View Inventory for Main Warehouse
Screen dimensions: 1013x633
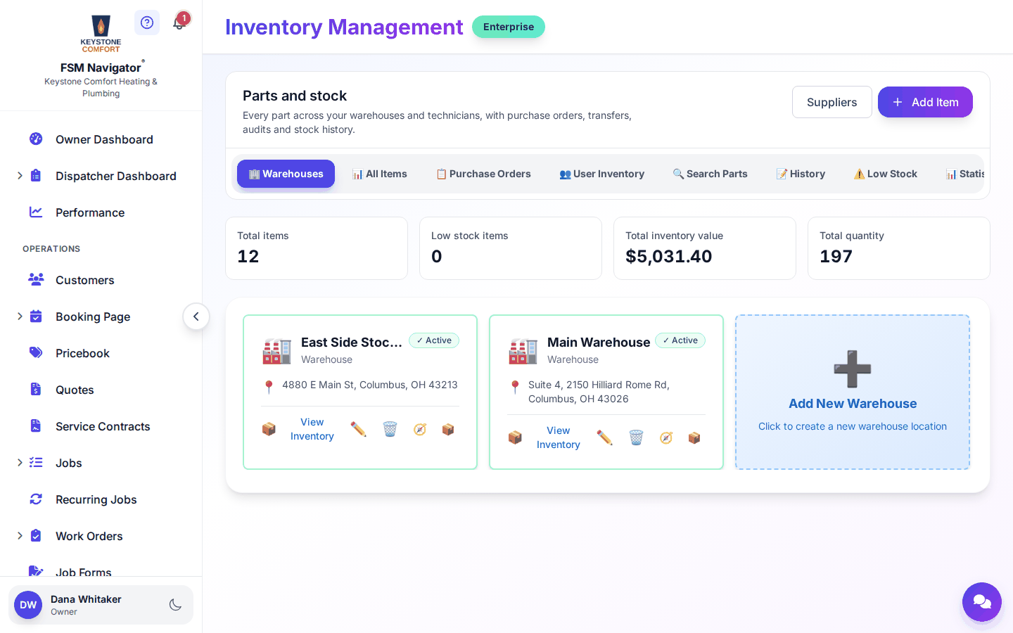click(x=559, y=437)
